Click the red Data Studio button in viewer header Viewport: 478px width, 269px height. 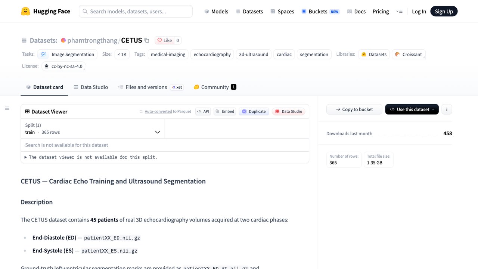pos(288,111)
